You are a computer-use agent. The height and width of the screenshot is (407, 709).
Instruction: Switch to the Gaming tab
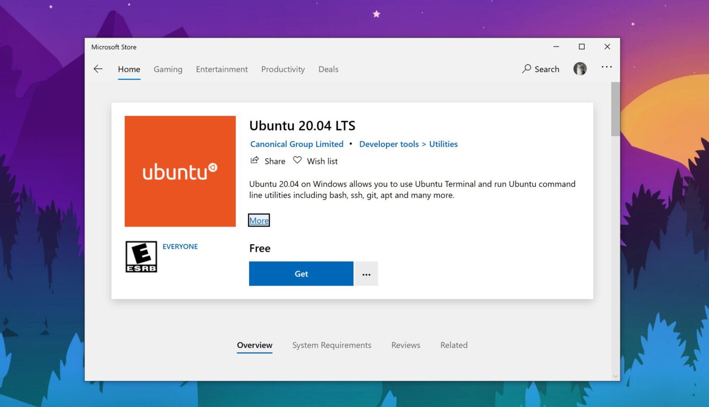coord(168,69)
